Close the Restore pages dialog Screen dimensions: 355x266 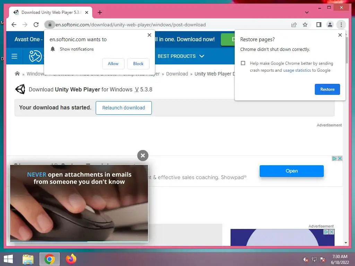click(x=340, y=35)
